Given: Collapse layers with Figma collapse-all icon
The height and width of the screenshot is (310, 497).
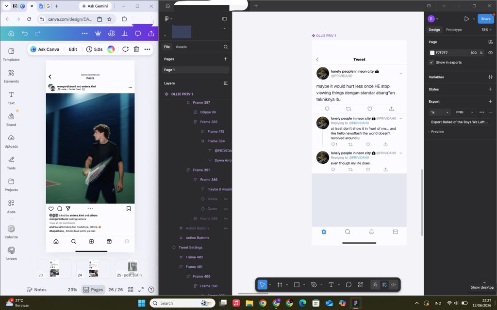Looking at the screenshot, I should click(x=226, y=83).
